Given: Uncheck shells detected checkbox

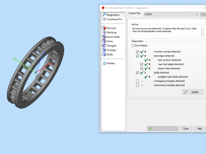Looking at the screenshot, I should point(137,73).
